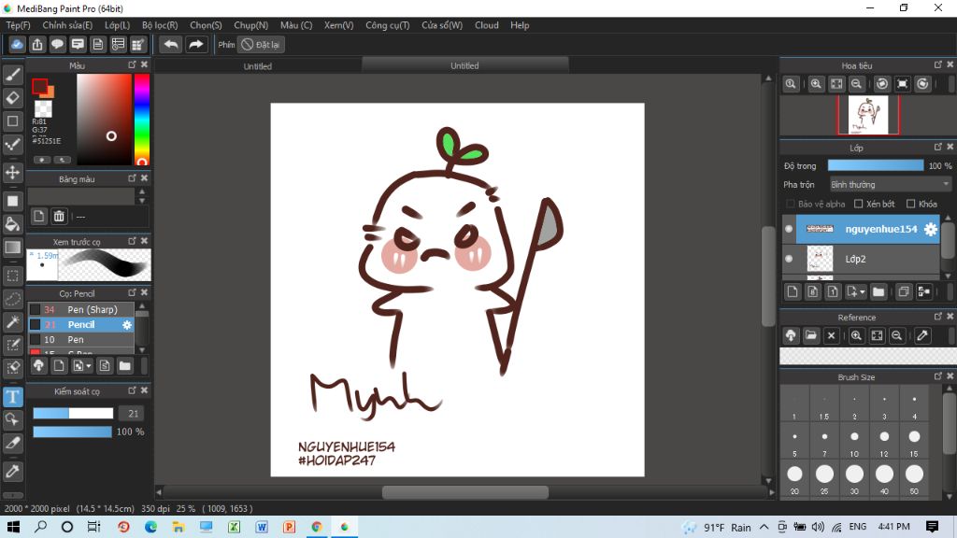Select the Pen (Sharp) brush
Screen dimensions: 957x538
pyautogui.click(x=81, y=310)
